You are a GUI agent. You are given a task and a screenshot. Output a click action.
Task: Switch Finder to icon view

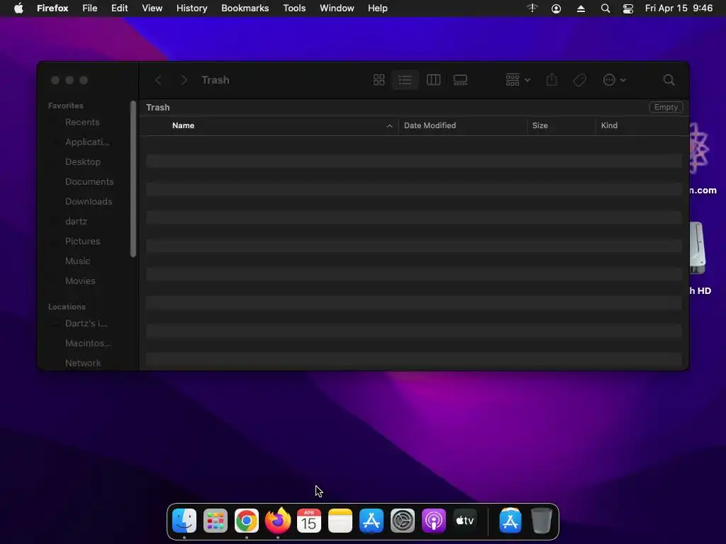379,80
